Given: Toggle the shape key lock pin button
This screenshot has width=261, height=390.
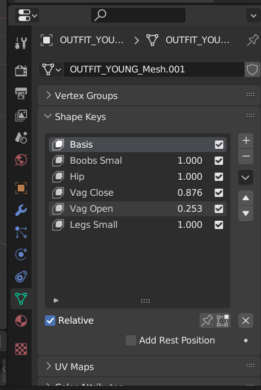Looking at the screenshot, I should tap(207, 321).
